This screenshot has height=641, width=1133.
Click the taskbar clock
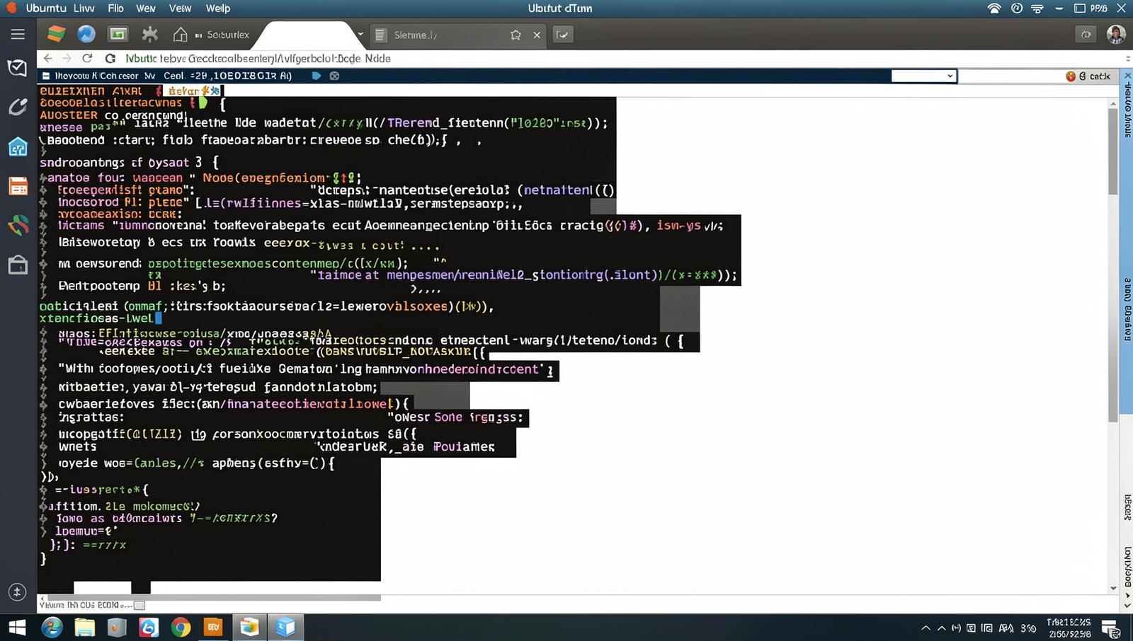click(1069, 628)
